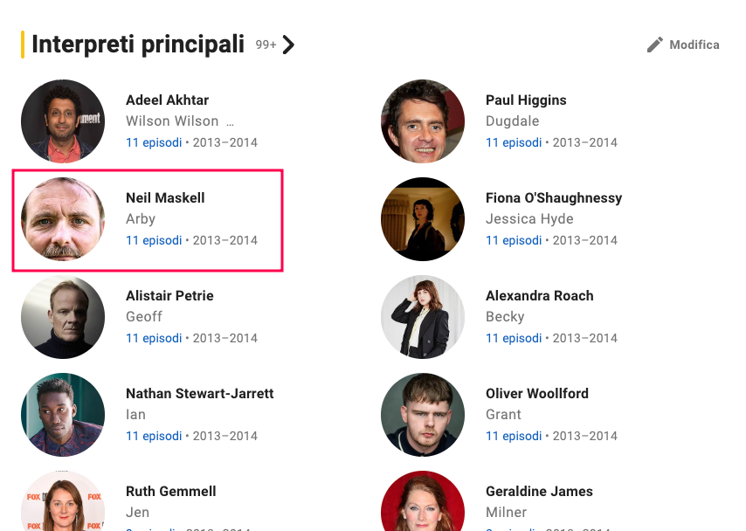
Task: Open Nathan Stewart-Jarrett's photo
Action: coord(63,415)
